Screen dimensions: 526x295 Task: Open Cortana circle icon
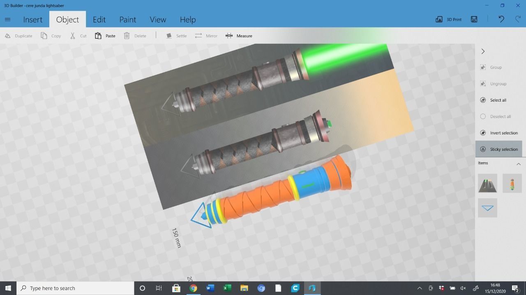[x=142, y=288]
